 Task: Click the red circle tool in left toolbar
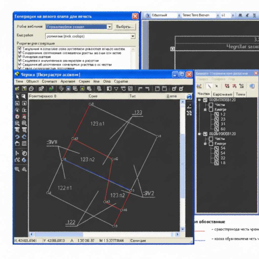coord(17,117)
